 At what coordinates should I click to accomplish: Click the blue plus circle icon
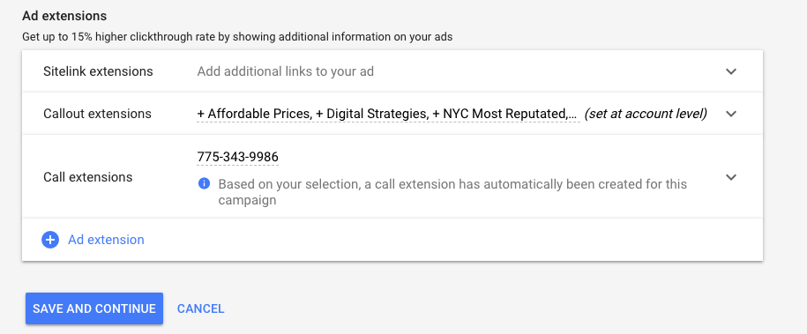[50, 240]
